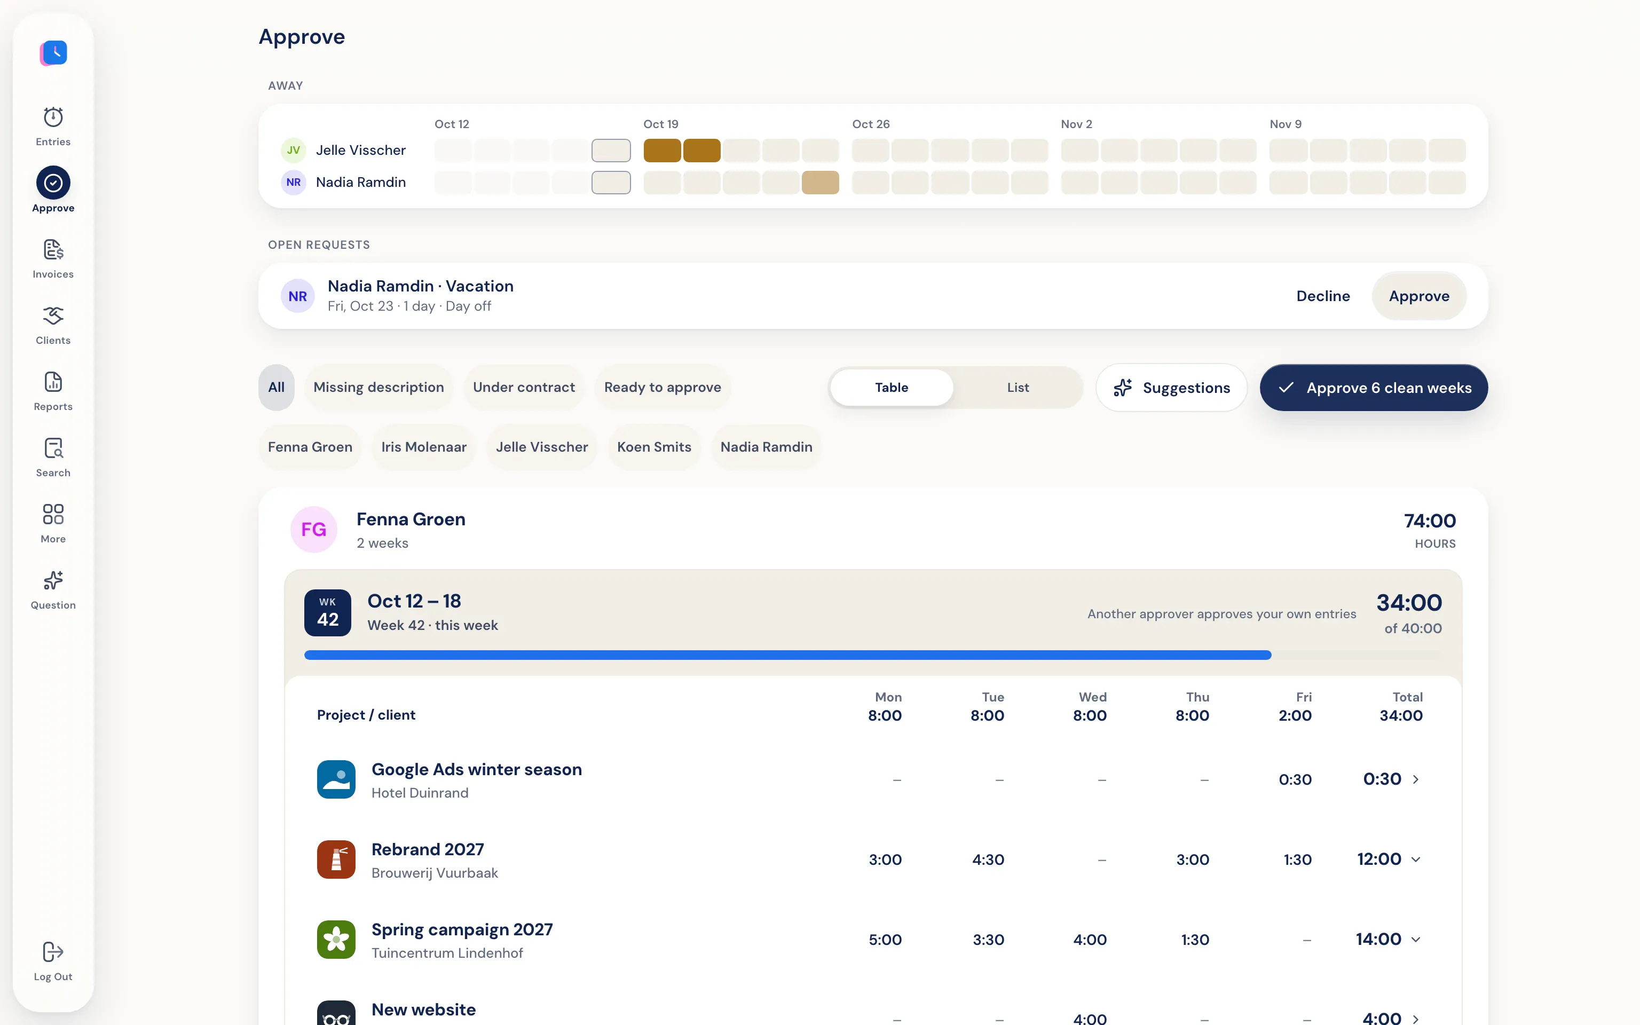The height and width of the screenshot is (1025, 1640).
Task: Click the week 42 hours progress bar
Action: point(873,656)
